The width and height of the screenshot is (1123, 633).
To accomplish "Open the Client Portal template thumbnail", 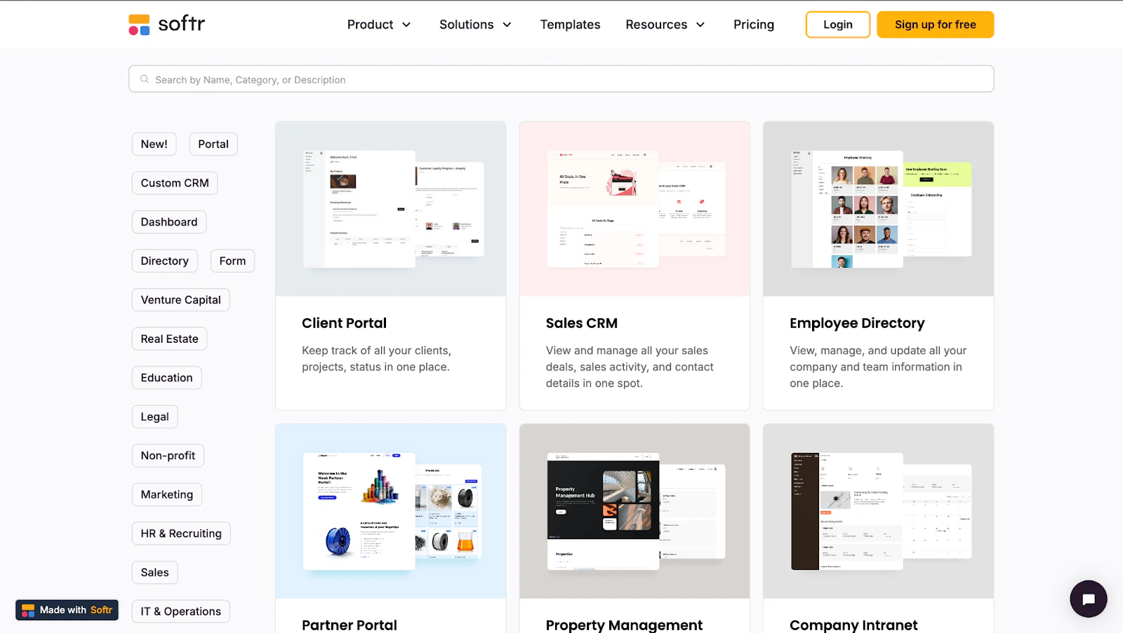I will pos(391,209).
